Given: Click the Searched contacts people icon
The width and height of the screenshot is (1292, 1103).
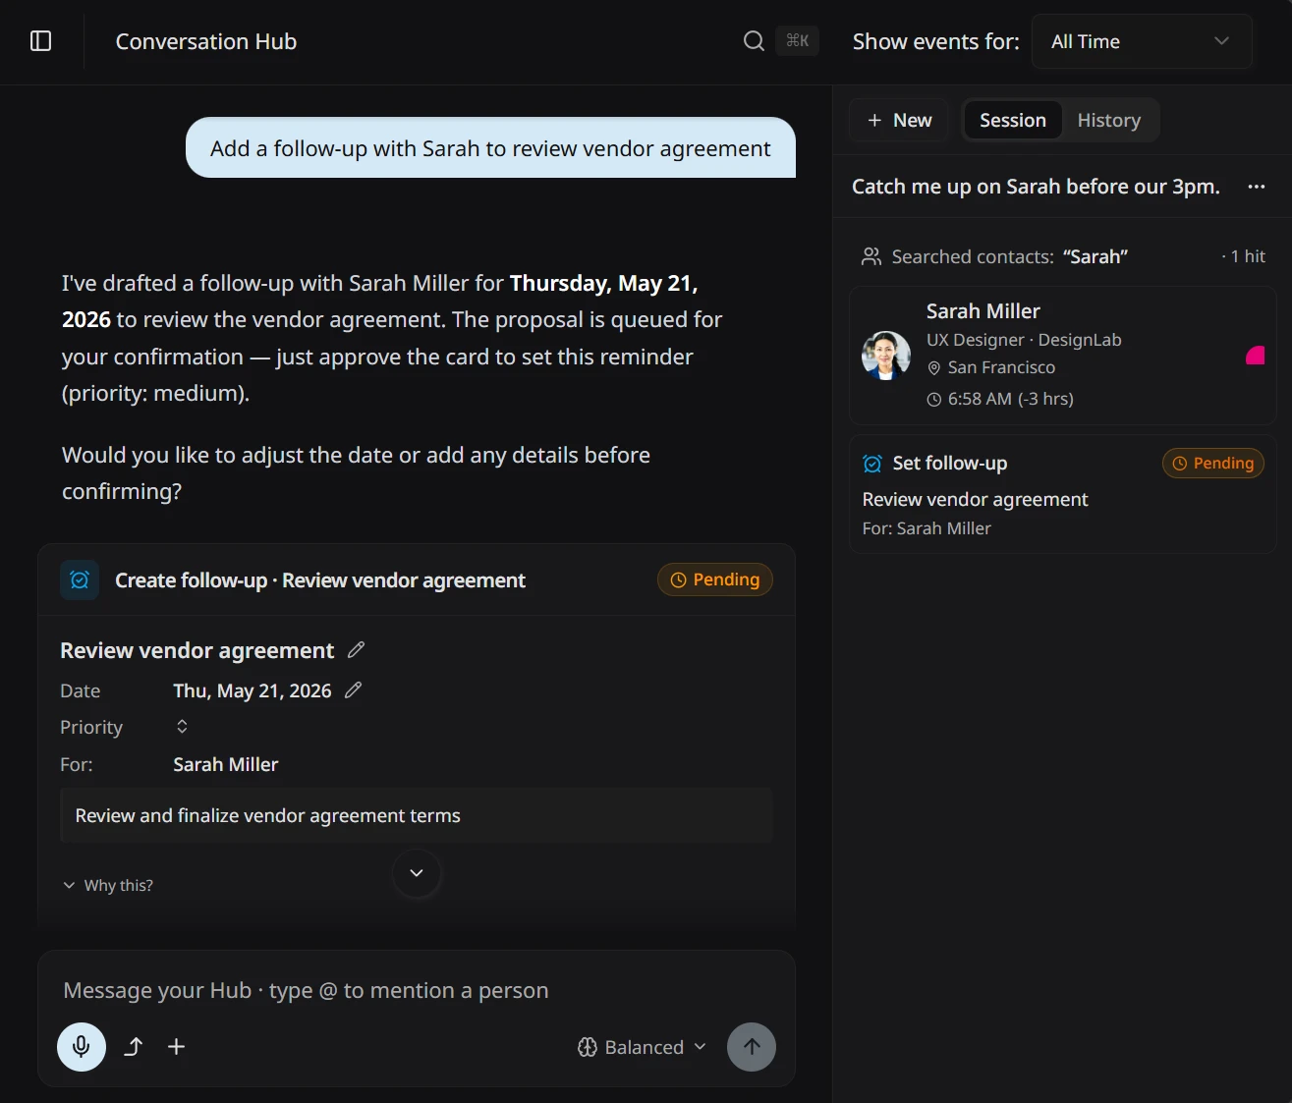Looking at the screenshot, I should click(871, 257).
